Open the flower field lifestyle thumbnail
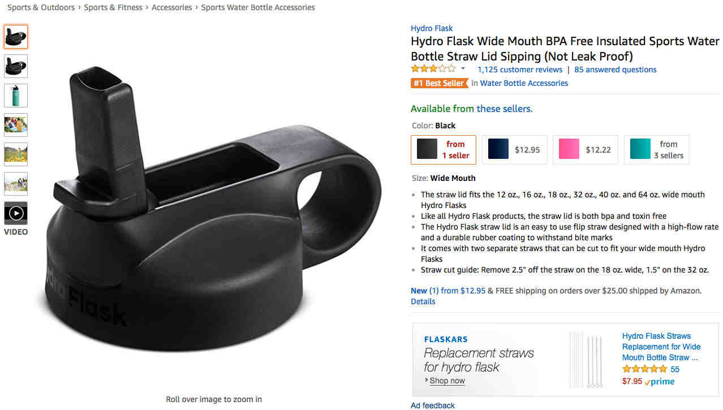 (x=16, y=154)
